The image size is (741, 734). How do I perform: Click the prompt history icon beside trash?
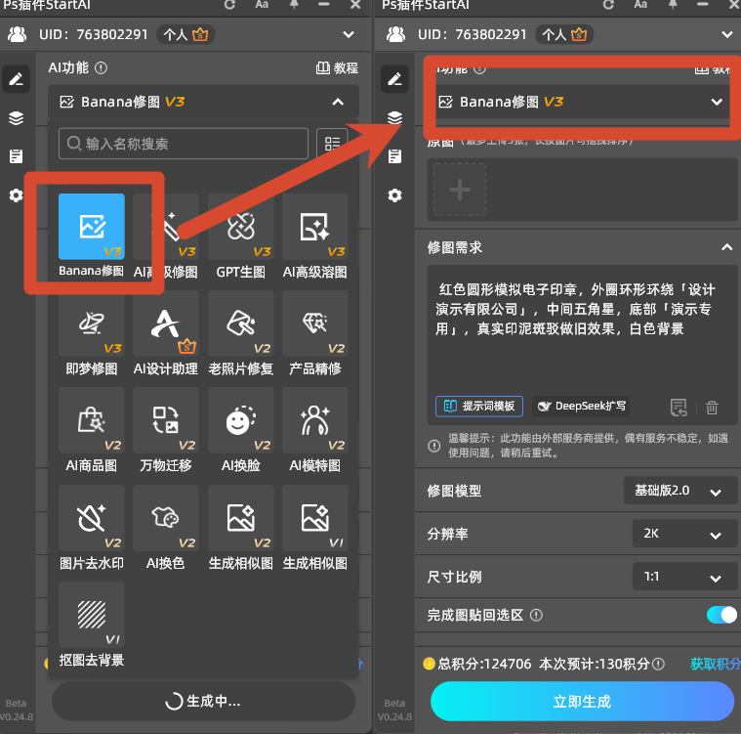point(679,408)
